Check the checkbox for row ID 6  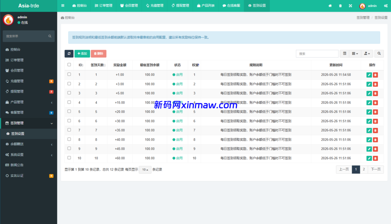pos(69,121)
